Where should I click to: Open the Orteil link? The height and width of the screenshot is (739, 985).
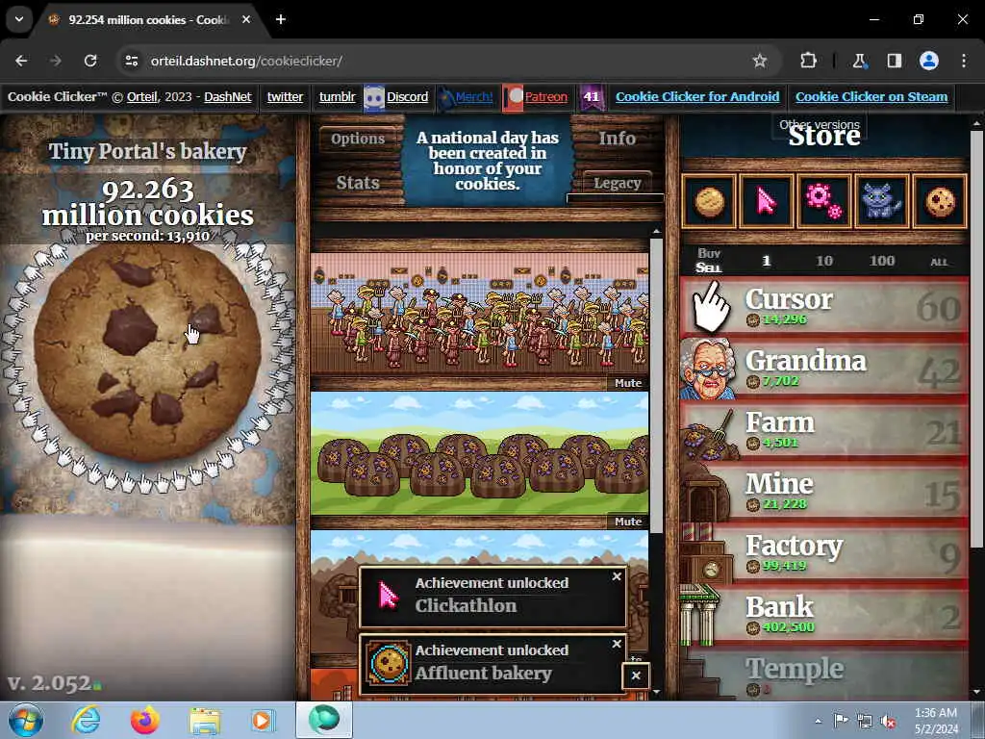[x=142, y=97]
